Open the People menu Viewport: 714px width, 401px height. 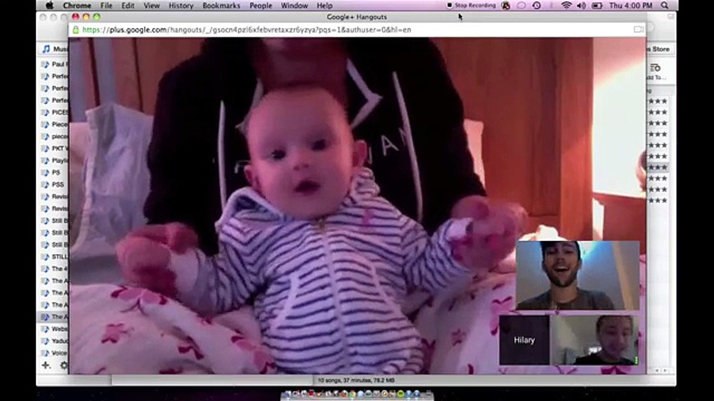(260, 6)
